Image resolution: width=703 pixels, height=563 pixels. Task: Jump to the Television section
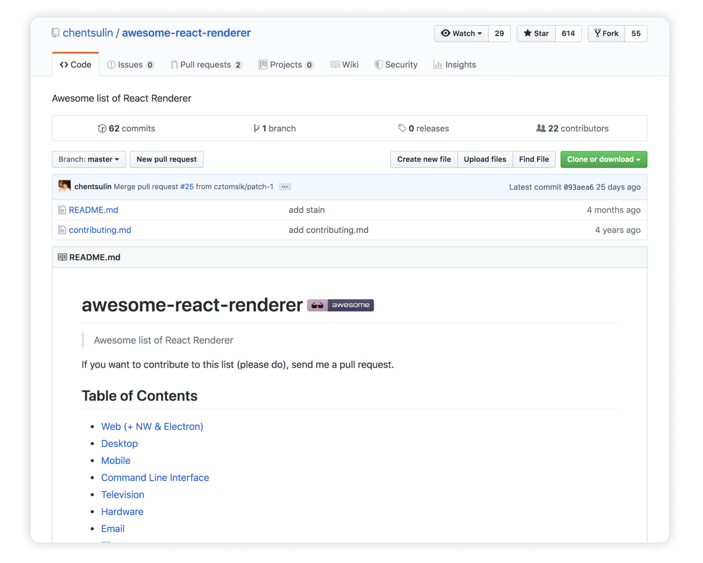click(123, 495)
